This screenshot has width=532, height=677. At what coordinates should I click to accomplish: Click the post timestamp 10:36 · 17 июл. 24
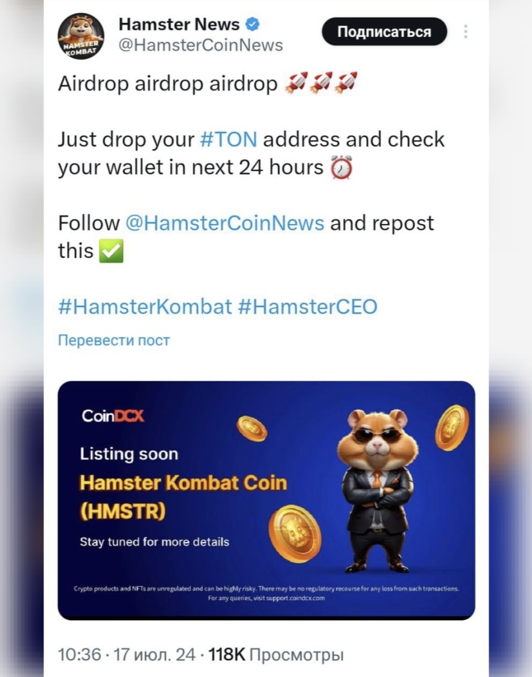127,655
